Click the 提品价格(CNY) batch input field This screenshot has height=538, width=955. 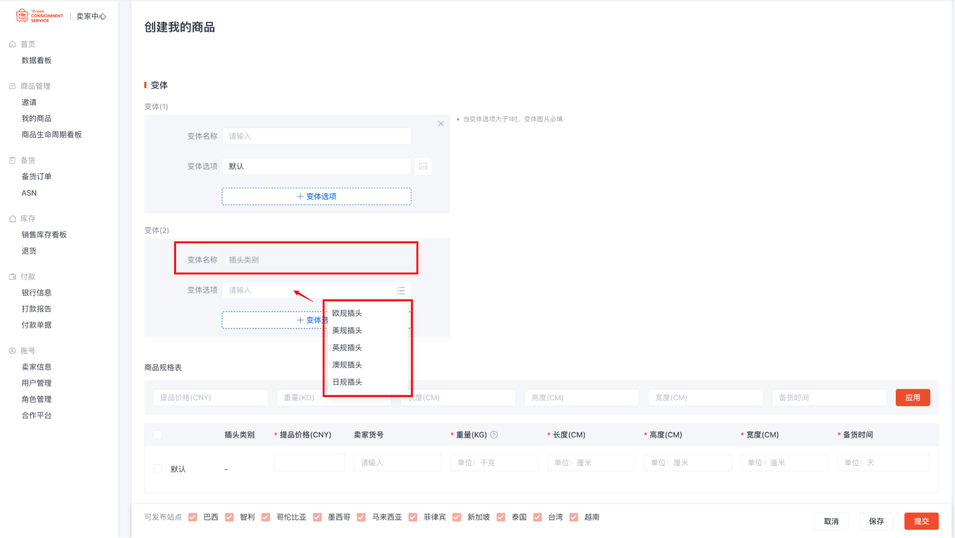[x=210, y=398]
